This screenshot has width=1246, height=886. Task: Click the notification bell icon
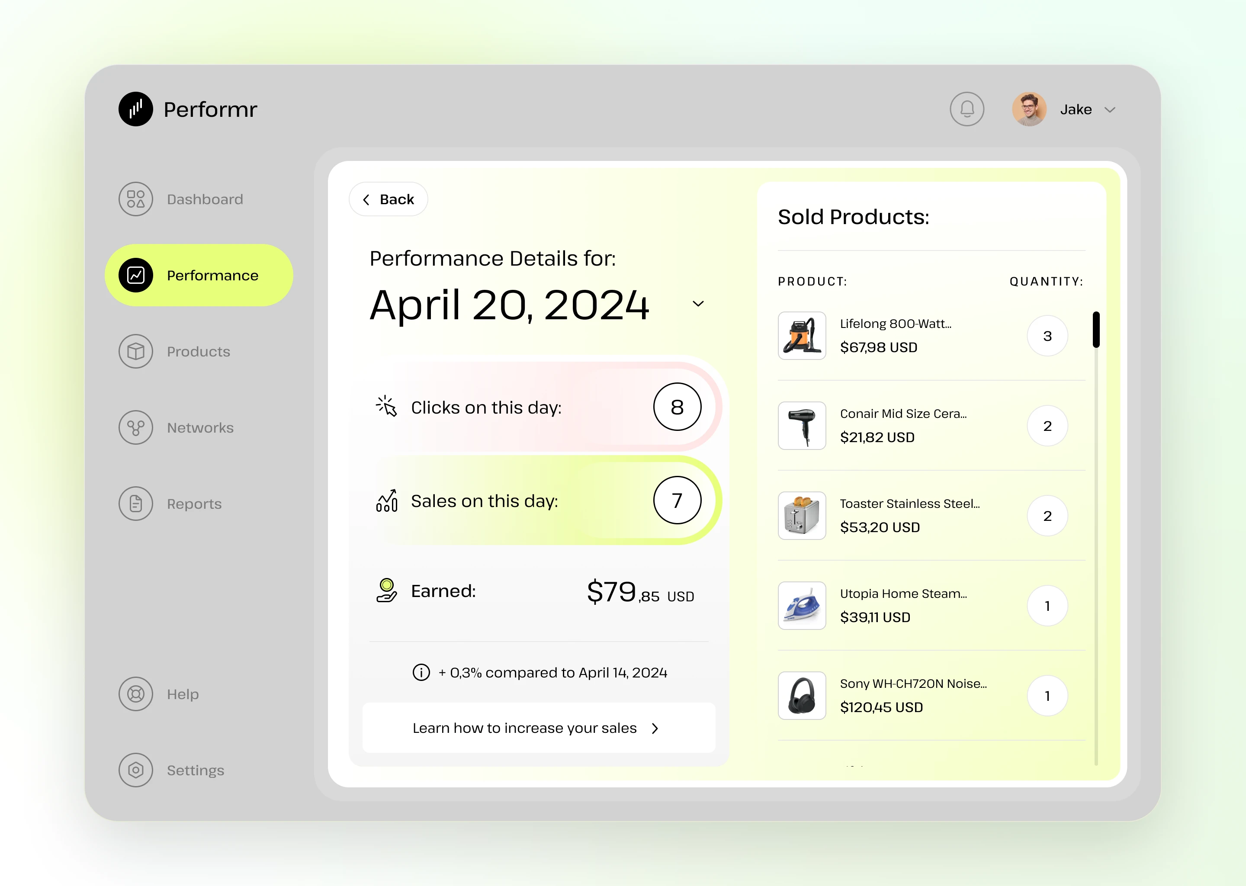(x=967, y=109)
